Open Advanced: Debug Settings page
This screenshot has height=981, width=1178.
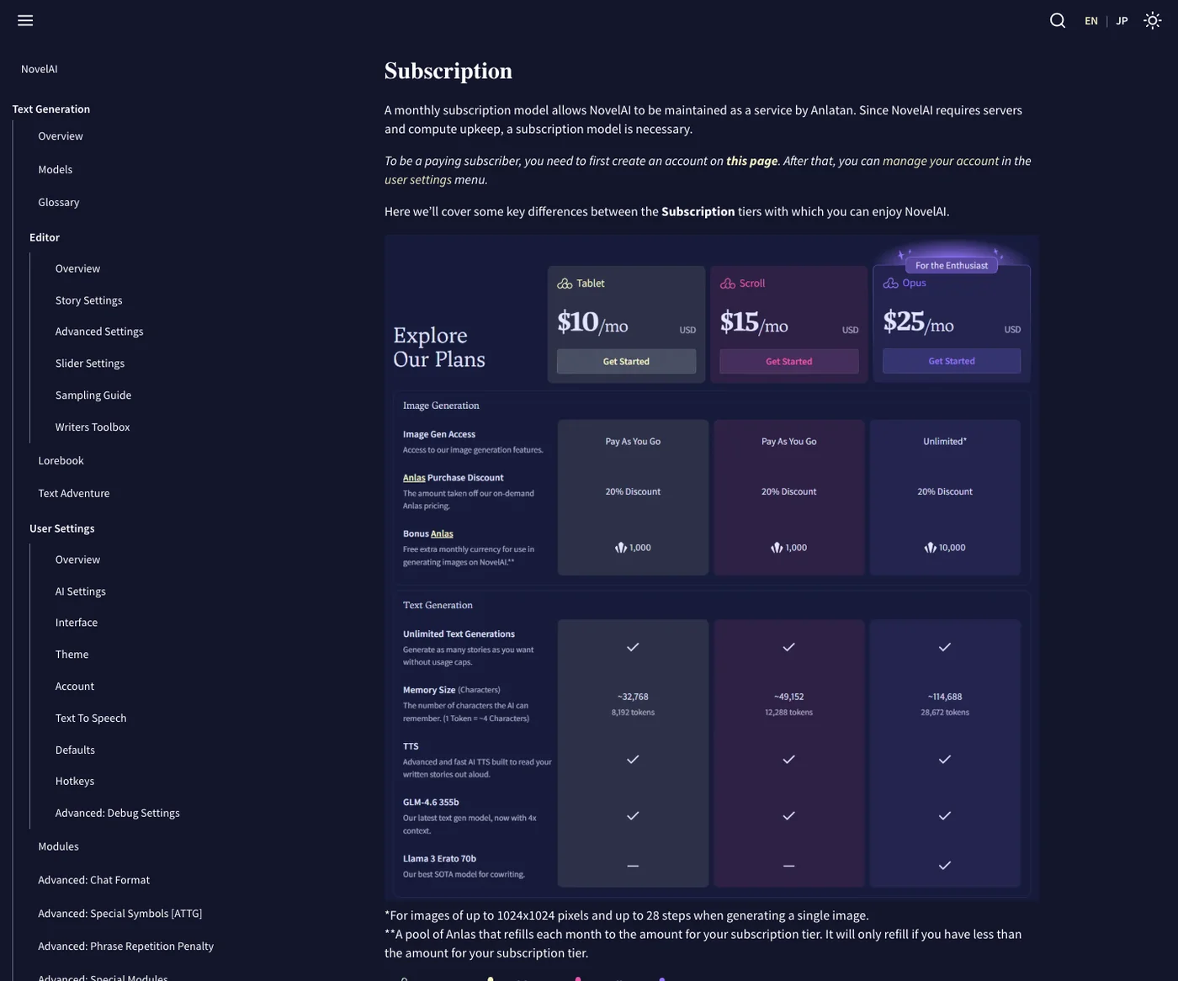(x=118, y=814)
